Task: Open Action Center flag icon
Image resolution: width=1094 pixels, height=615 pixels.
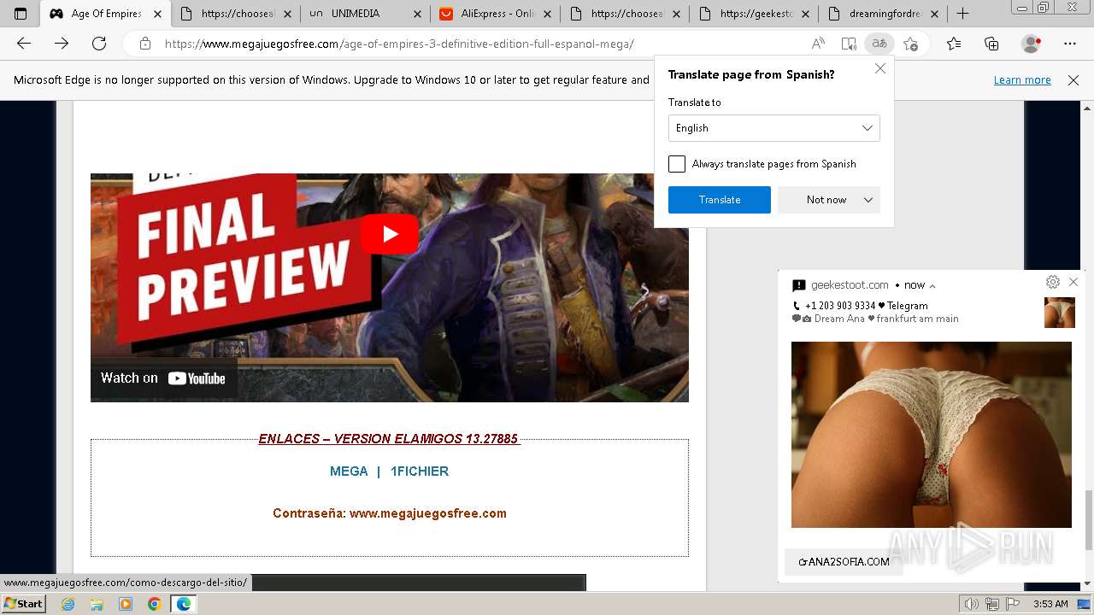Action: (x=1012, y=604)
